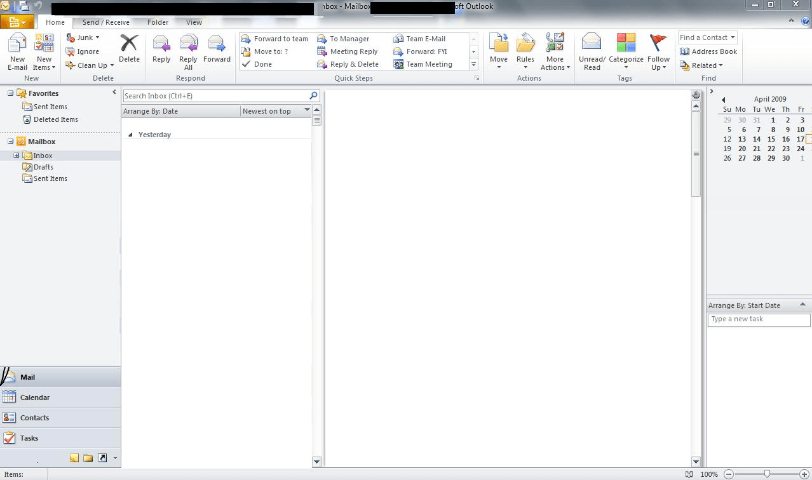The image size is (812, 480).
Task: Collapse the Favorites folder group
Action: click(11, 93)
